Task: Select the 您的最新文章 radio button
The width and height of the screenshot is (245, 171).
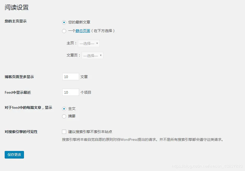Action: coord(64,22)
